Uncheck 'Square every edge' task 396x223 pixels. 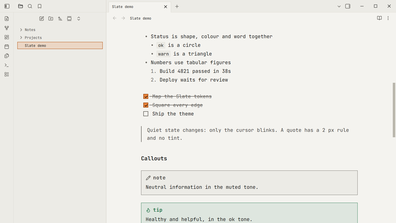146,105
